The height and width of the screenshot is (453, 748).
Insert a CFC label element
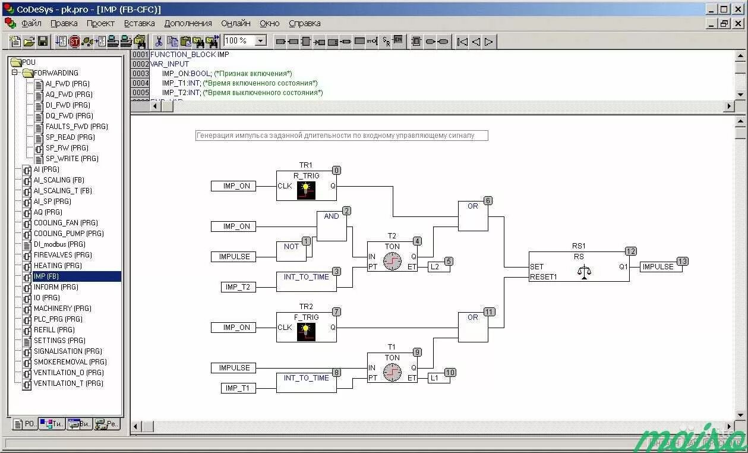point(333,42)
